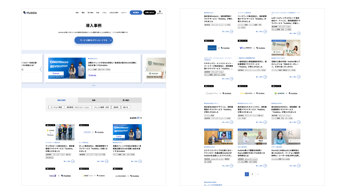Go to next page with pagination arrow
Viewport: 346px width, 194px height.
coord(257,174)
